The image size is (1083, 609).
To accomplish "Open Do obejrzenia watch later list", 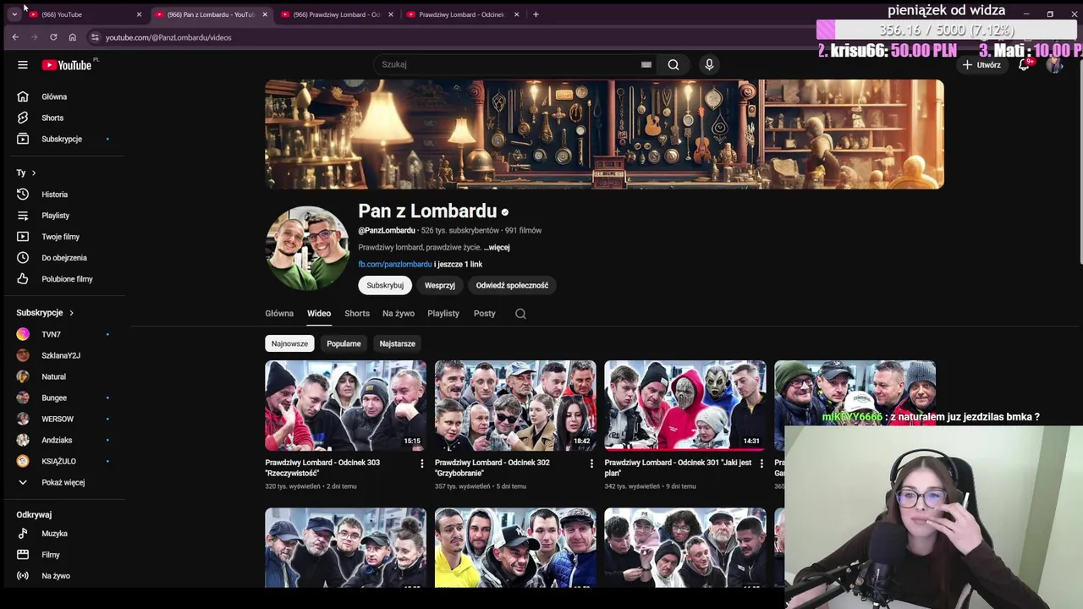I will (x=63, y=258).
